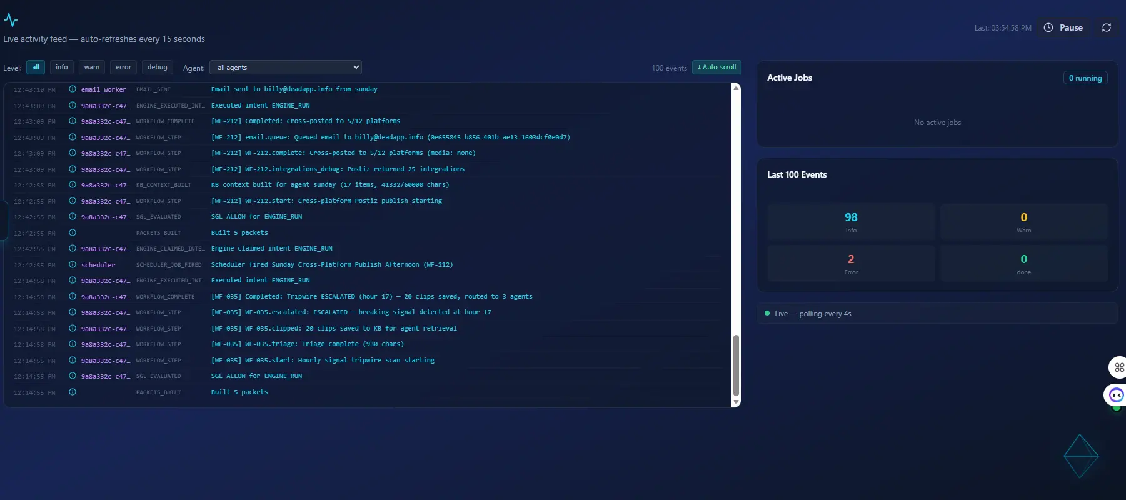Viewport: 1126px width, 500px height.
Task: Click info icon on email.queue row
Action: click(73, 137)
